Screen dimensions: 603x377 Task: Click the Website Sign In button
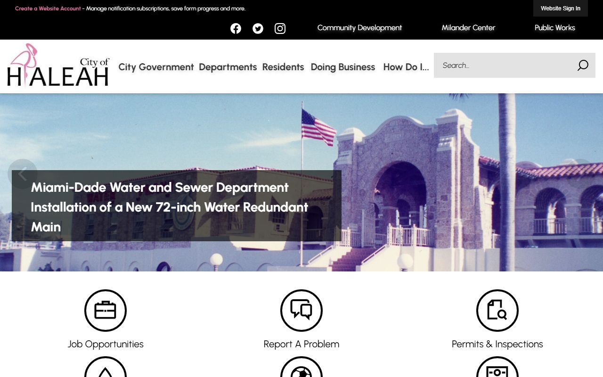[x=561, y=8]
